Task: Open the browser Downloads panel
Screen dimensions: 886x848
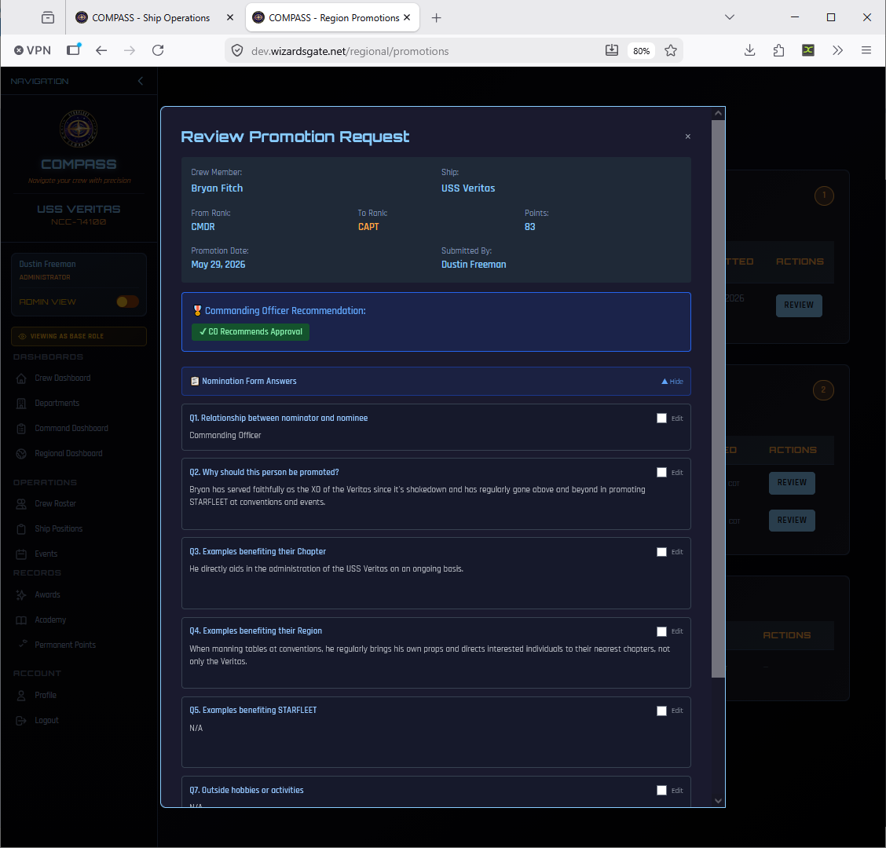Action: tap(750, 50)
